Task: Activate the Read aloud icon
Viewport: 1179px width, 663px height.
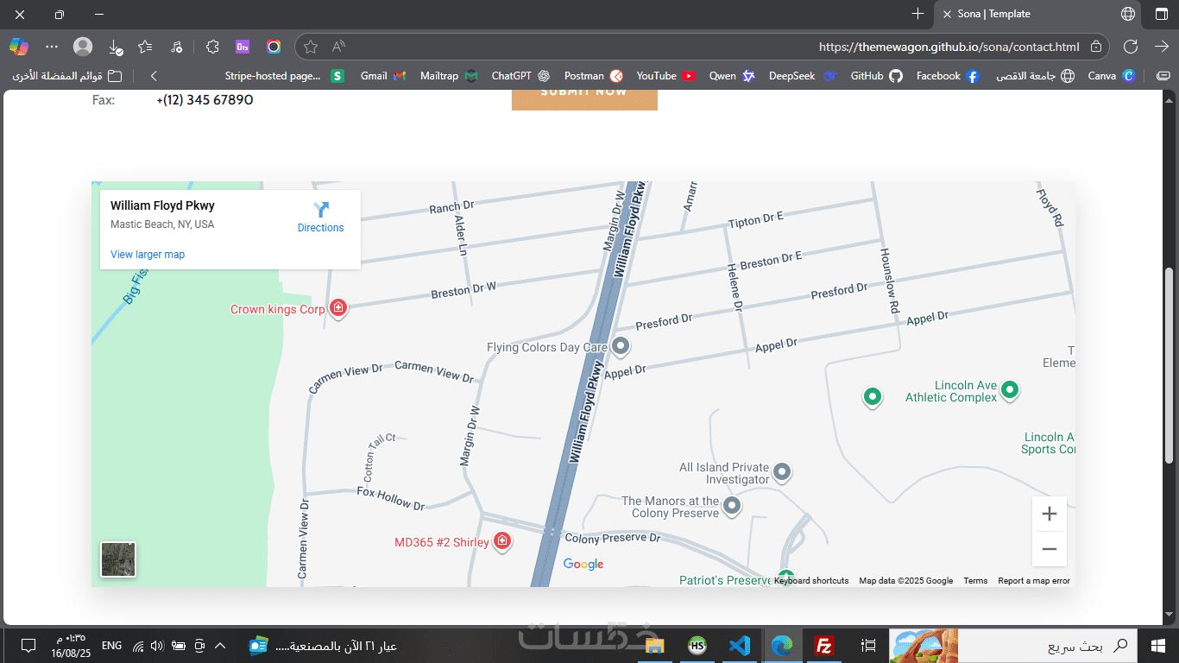Action: 339,47
